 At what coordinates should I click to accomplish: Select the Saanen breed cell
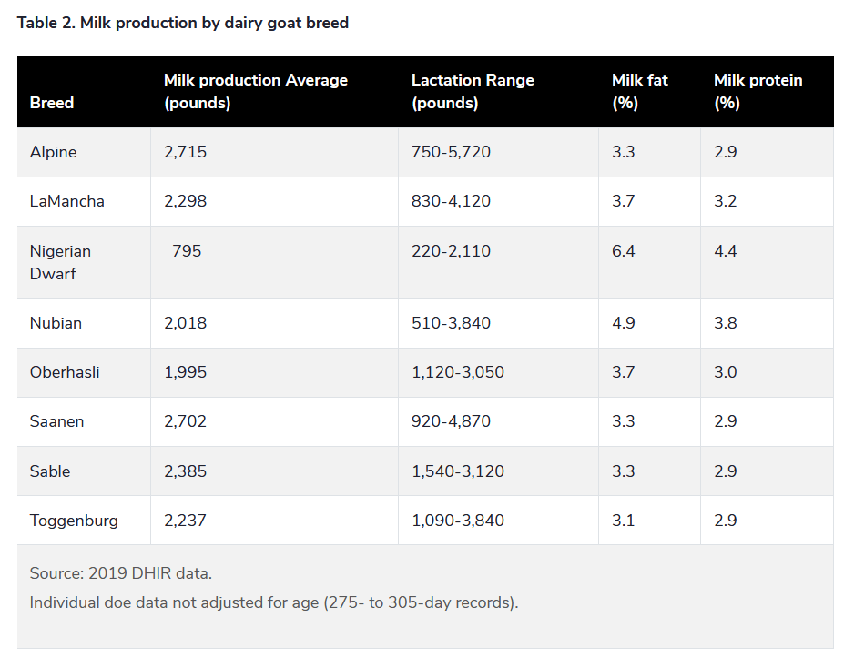coord(56,421)
